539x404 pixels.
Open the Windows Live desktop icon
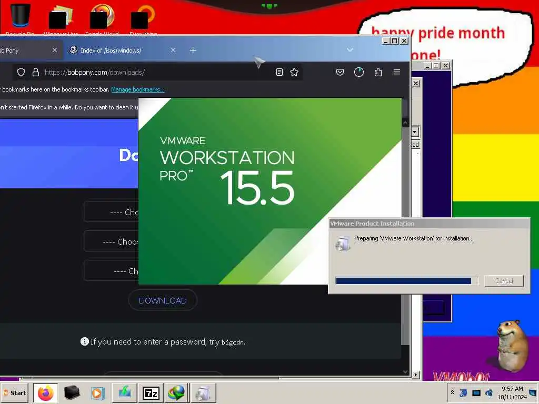point(61,19)
